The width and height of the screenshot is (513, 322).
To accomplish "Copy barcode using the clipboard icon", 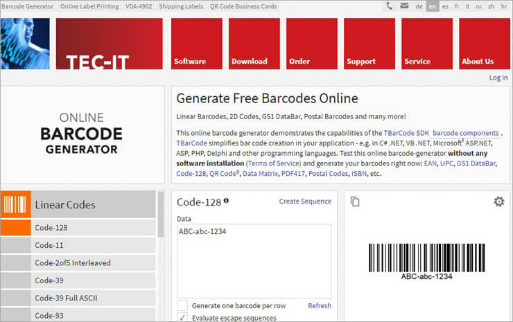I will click(x=355, y=202).
